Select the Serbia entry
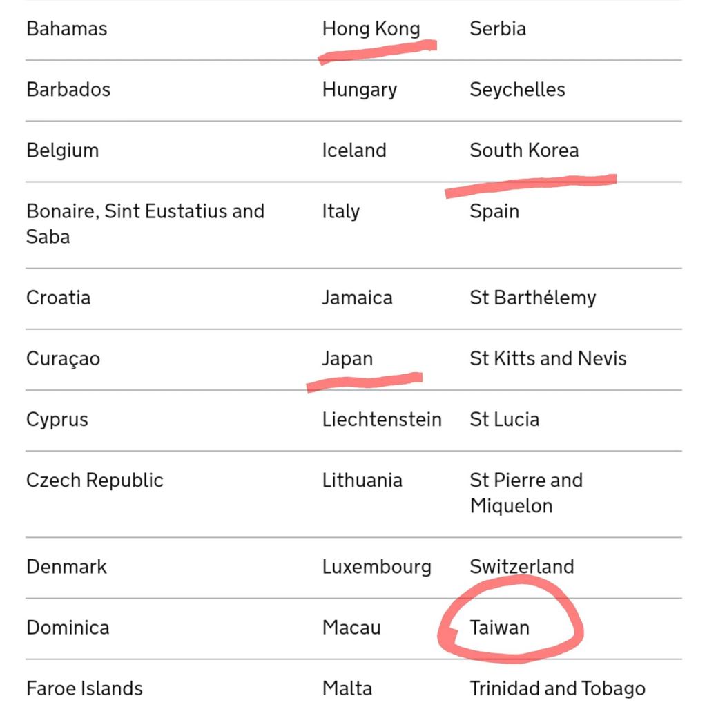The image size is (707, 707). [x=498, y=29]
